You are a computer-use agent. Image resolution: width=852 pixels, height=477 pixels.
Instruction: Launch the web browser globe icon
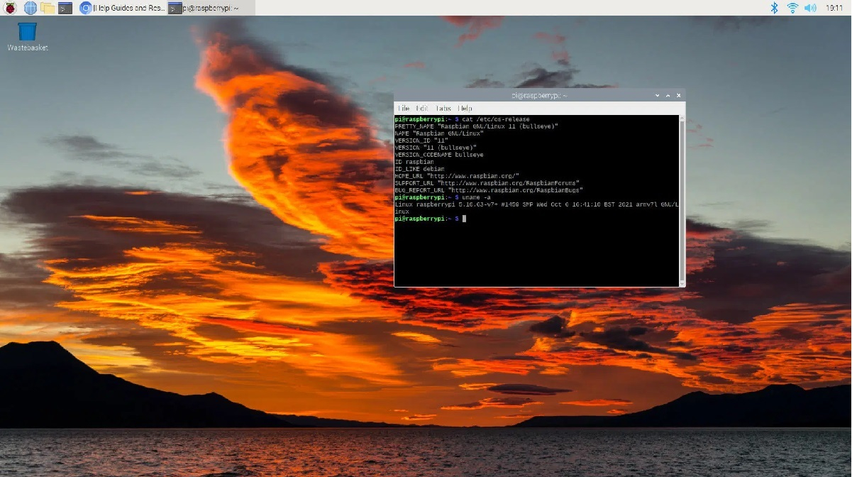point(31,8)
